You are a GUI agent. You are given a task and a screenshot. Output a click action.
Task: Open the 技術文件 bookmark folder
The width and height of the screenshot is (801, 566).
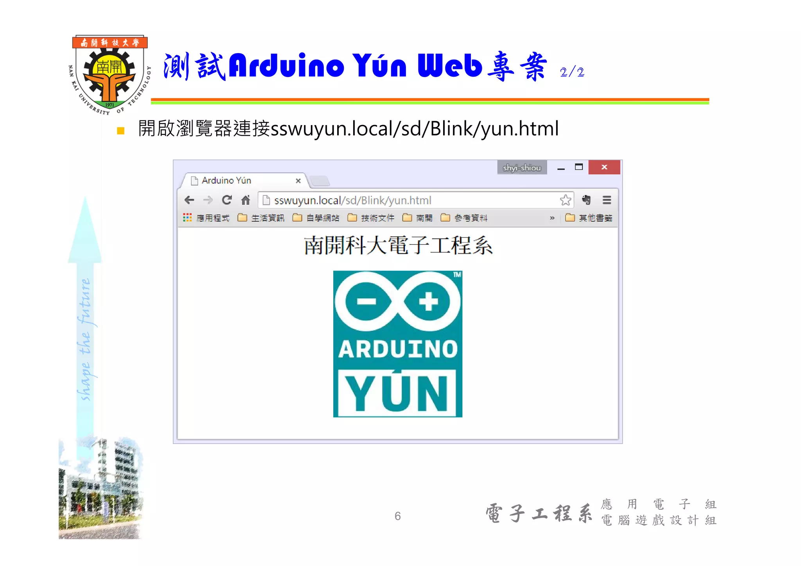coord(371,218)
